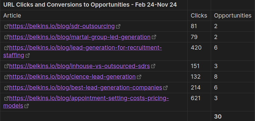Open the inhouse-vs-outsourced-sdrs blog link
The width and height of the screenshot is (255, 121).
click(x=79, y=66)
